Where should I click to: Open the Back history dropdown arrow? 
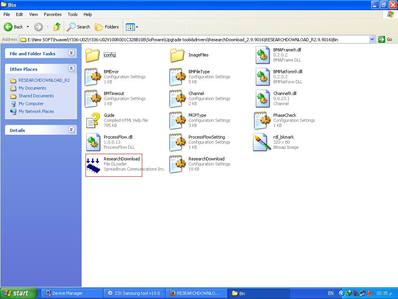(28, 27)
